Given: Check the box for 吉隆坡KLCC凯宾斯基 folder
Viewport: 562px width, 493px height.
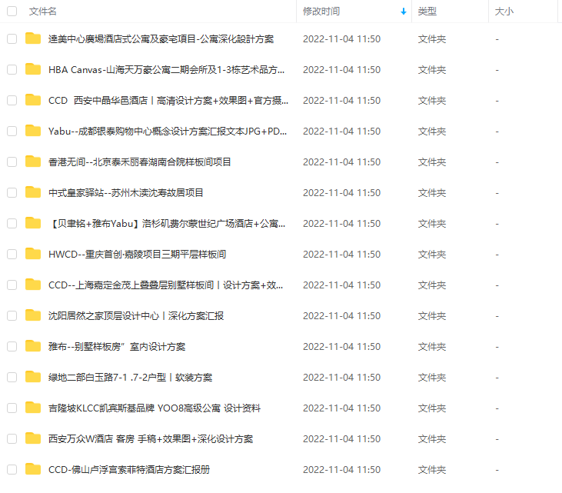Looking at the screenshot, I should (12, 408).
